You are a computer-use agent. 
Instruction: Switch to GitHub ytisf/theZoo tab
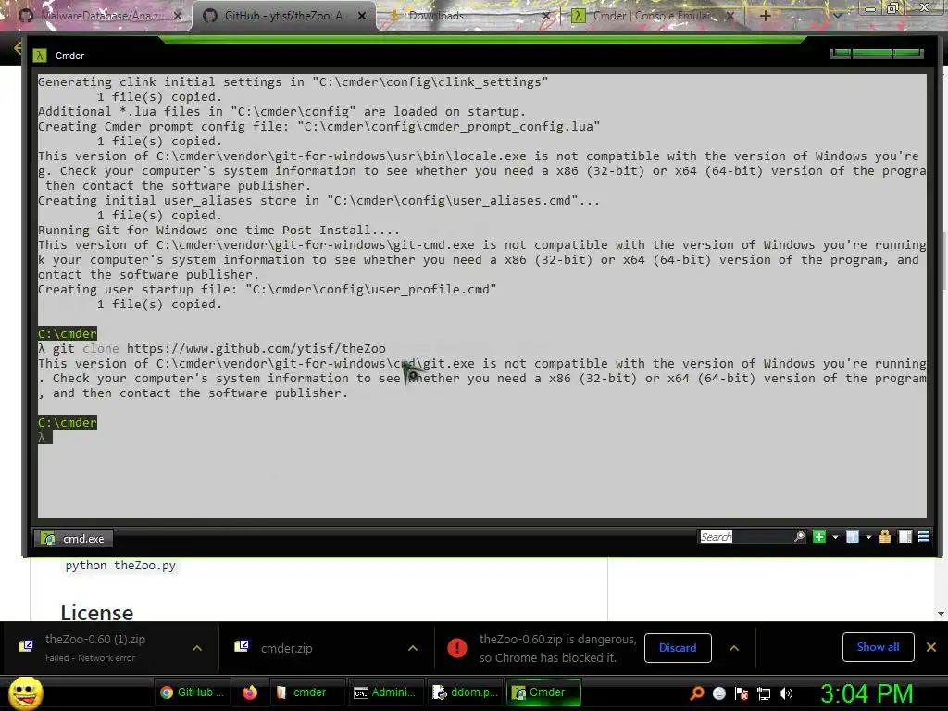pos(282,16)
